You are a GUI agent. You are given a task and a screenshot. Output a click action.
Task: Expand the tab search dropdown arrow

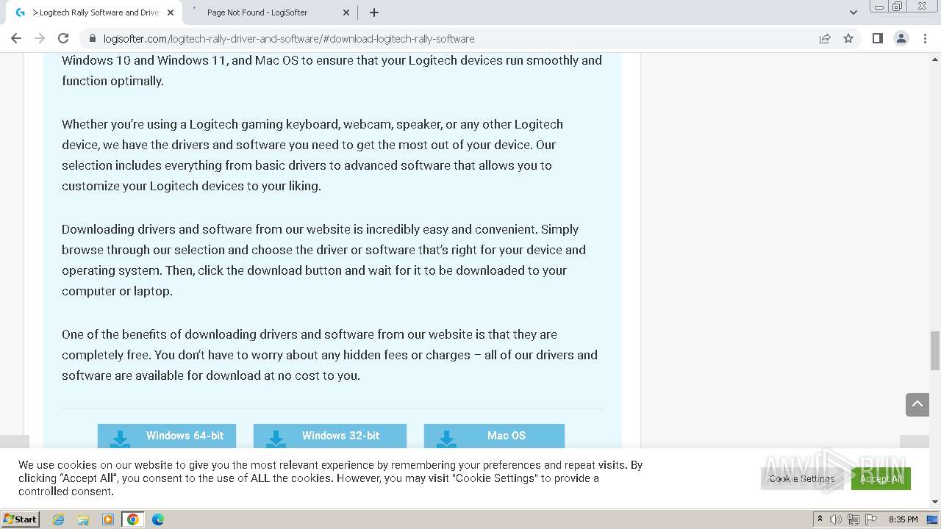[853, 12]
